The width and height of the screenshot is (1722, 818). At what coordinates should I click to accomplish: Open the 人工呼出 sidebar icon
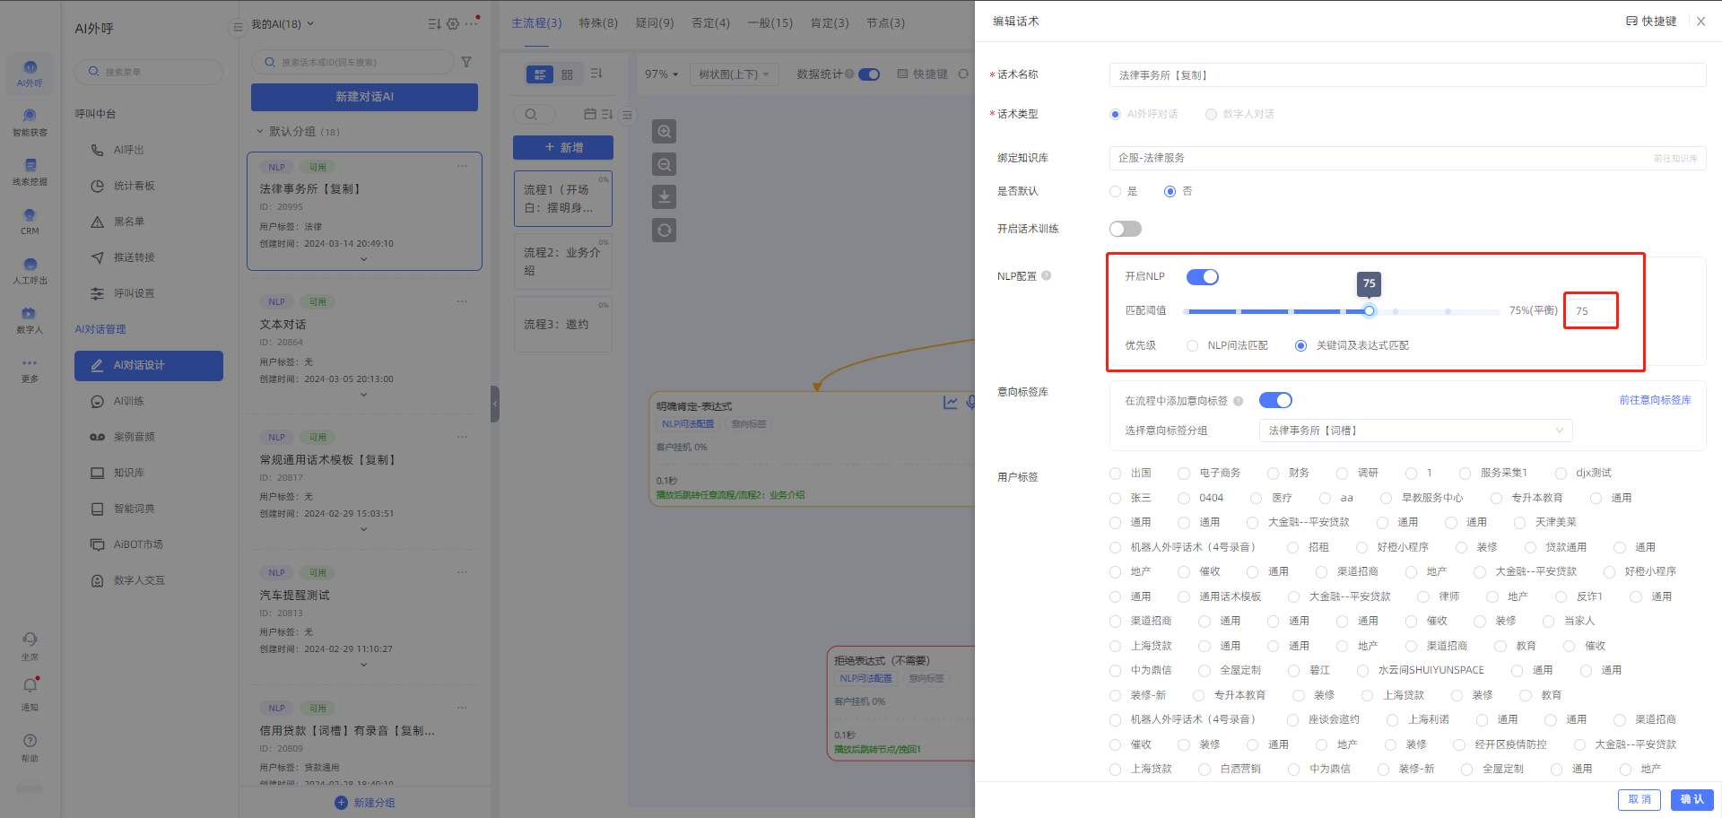[30, 270]
